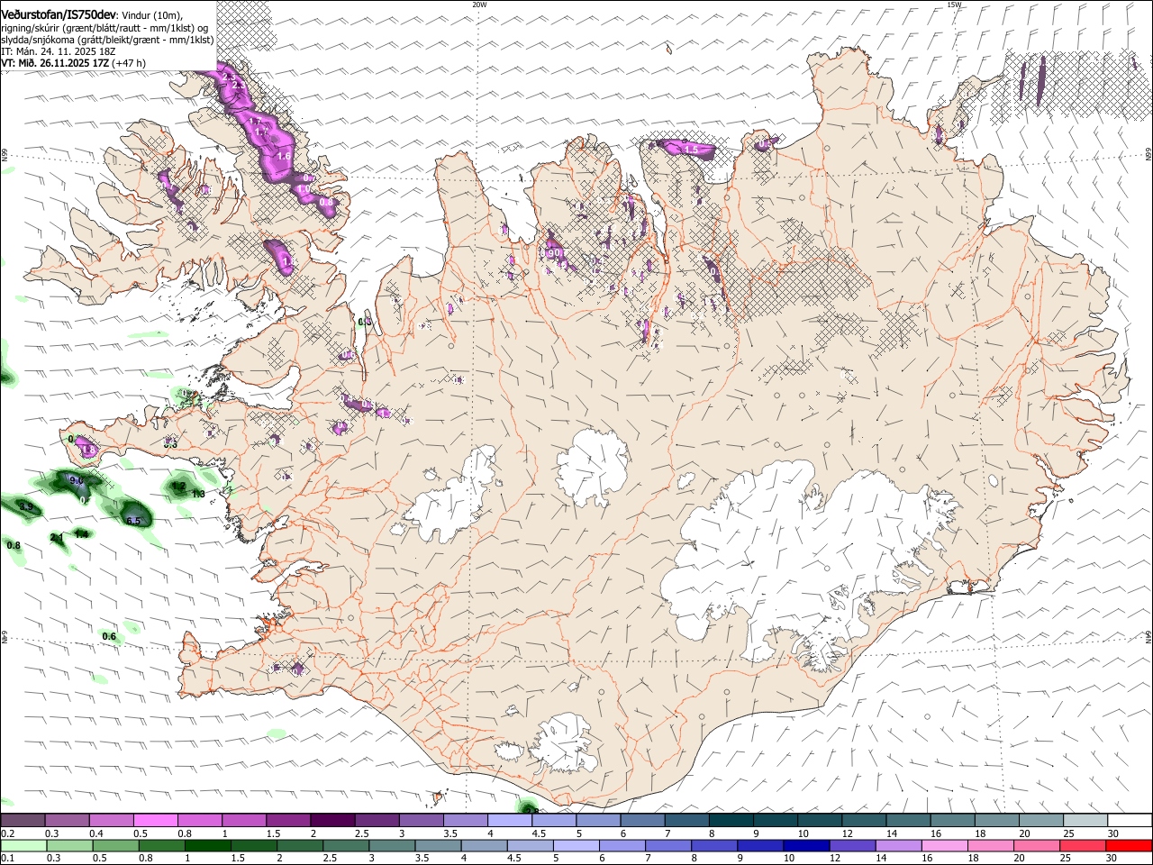Select the palest green 0.1 swatch, bottom row
The width and height of the screenshot is (1153, 865).
(x=23, y=845)
